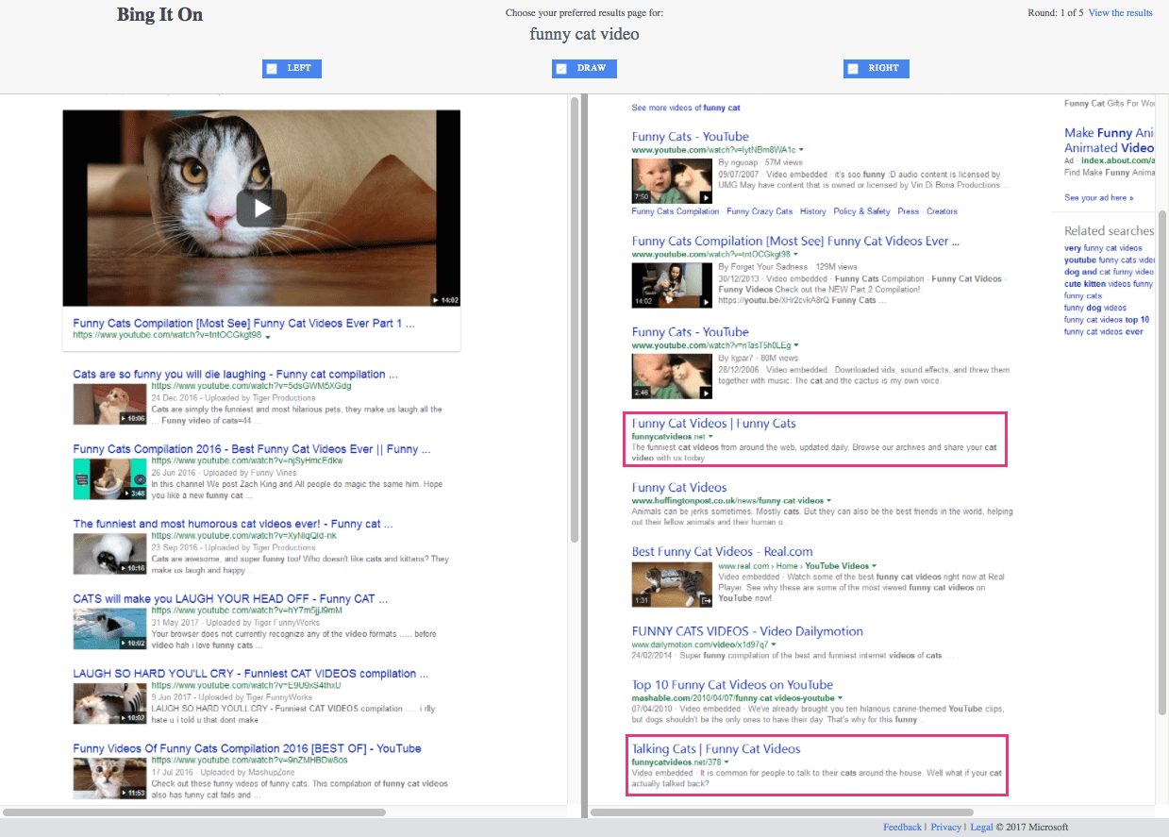
Task: Click thumbnail of 'Cats are so funny' video
Action: [109, 405]
